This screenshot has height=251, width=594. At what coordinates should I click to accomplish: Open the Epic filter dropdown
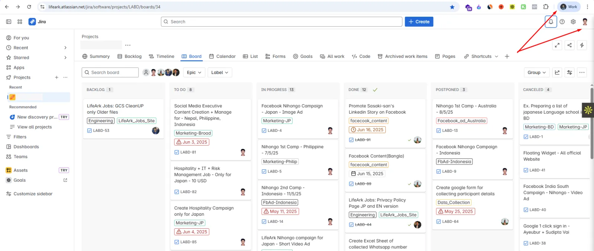[x=194, y=72]
